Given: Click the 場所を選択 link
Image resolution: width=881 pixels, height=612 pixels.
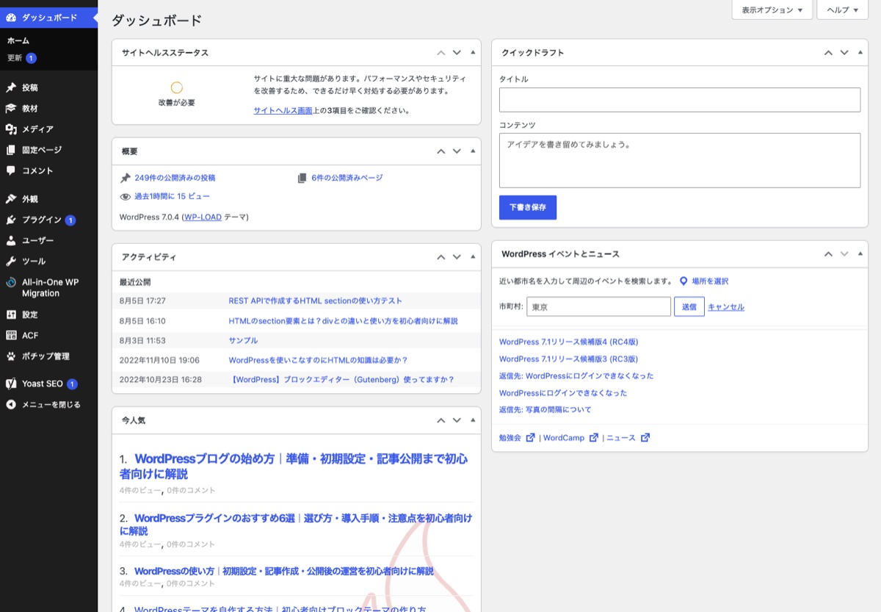Looking at the screenshot, I should pos(710,281).
